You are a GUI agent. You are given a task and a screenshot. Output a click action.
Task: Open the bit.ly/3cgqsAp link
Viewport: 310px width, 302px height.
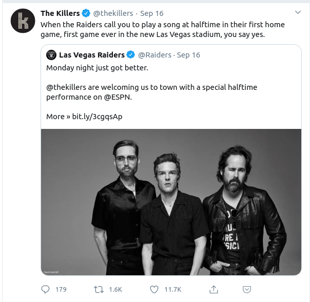[97, 117]
